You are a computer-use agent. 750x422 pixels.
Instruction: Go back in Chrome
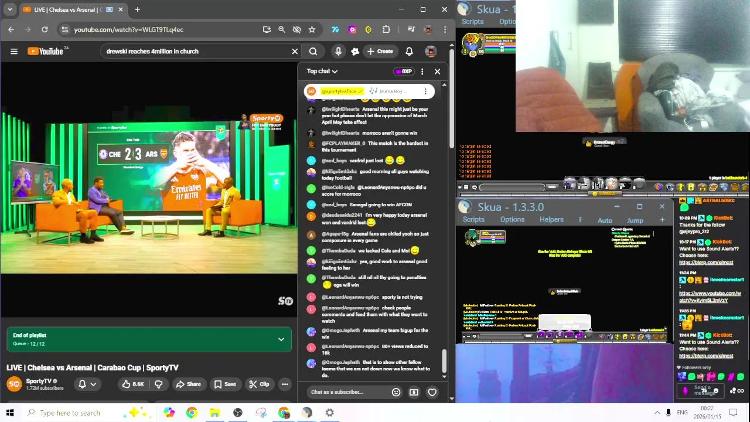click(x=11, y=29)
